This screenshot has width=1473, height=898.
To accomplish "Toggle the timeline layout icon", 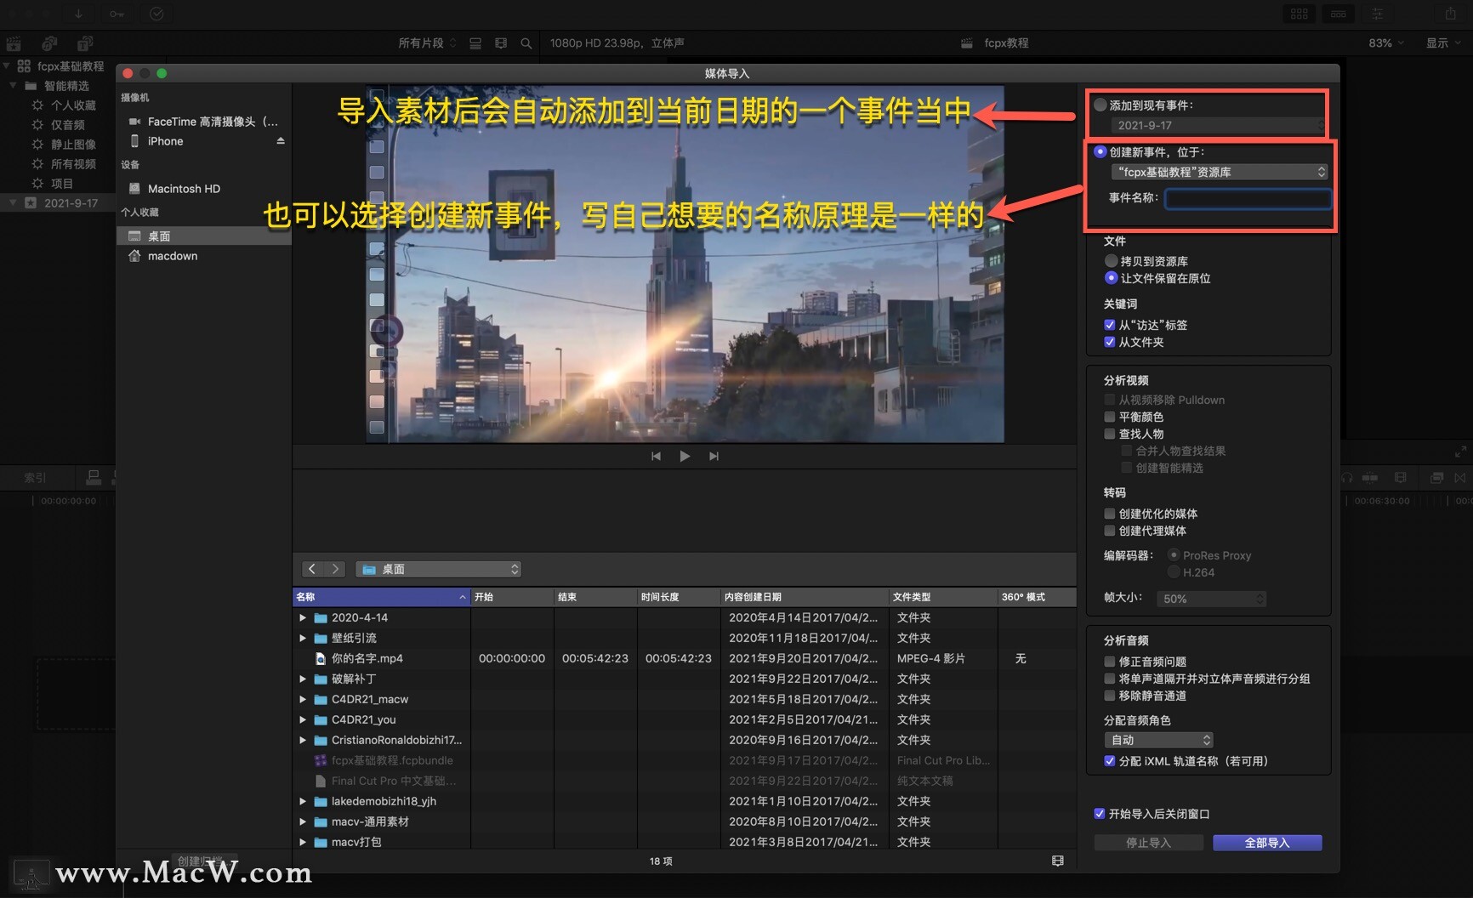I will [x=1338, y=14].
